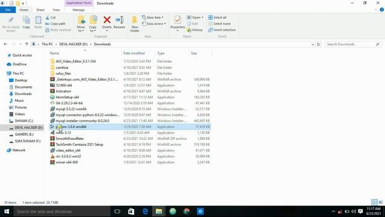Select TechSmith Camtasia 2021 Setup

(x=79, y=145)
